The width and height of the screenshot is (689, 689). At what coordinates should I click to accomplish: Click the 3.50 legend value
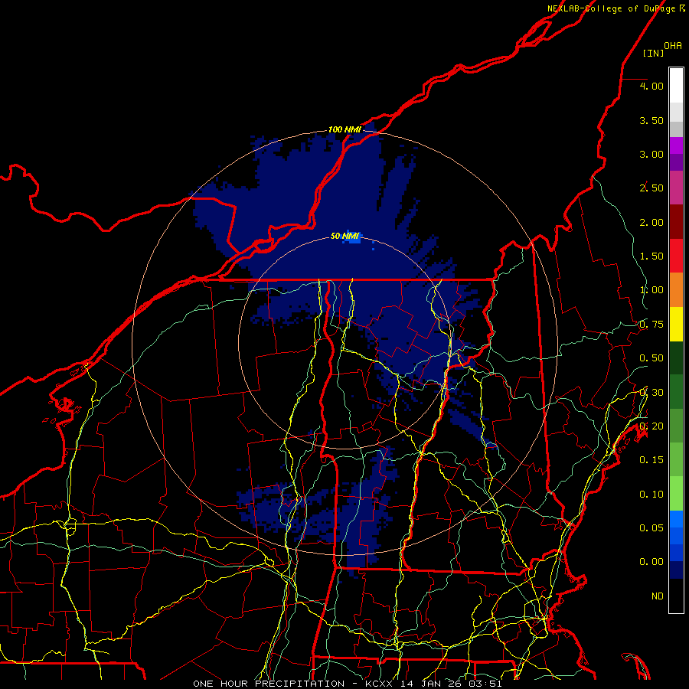point(651,120)
